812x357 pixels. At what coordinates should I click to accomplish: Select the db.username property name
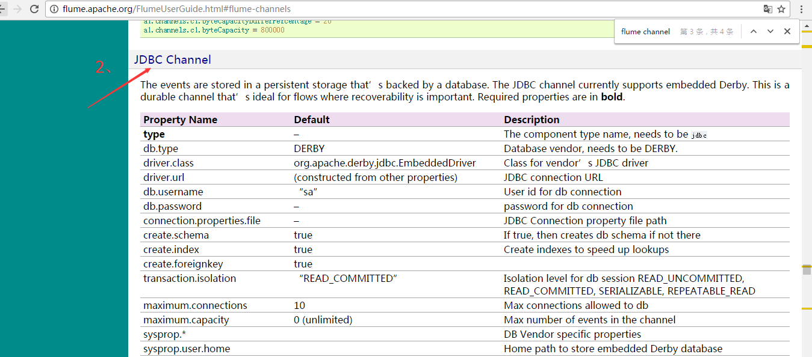[x=173, y=192]
